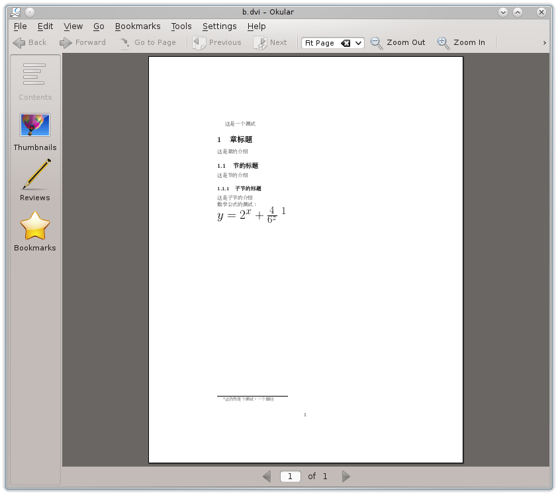Show the Bookmarks star panel
558x495 pixels.
35,231
